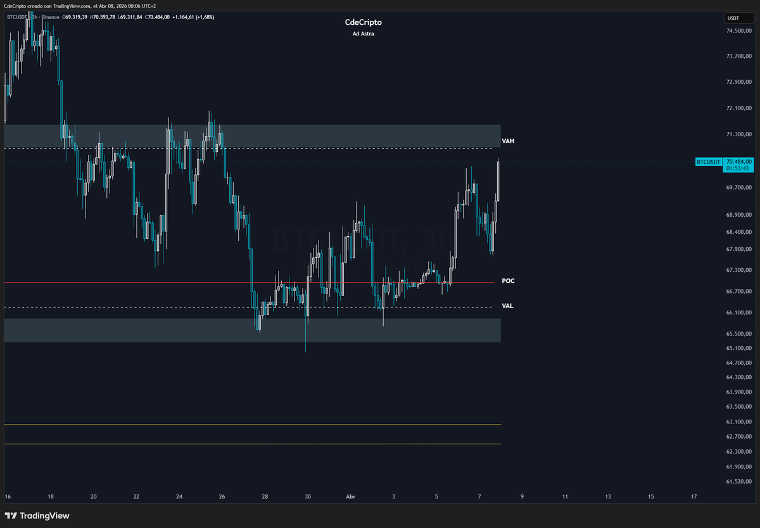Click date label 15 on time axis
The image size is (760, 528).
click(651, 498)
